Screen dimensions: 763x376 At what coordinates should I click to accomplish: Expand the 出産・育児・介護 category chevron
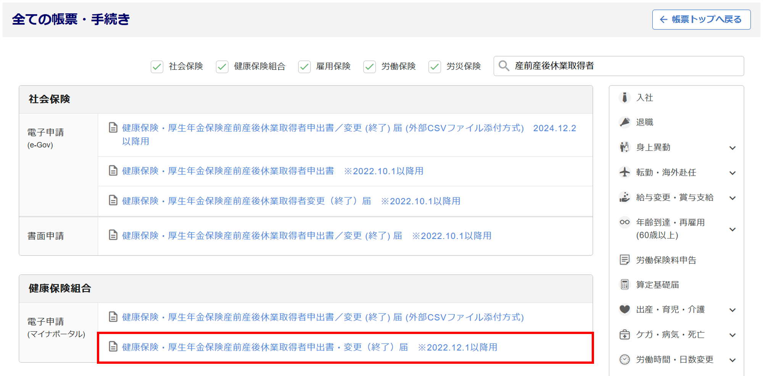click(732, 310)
